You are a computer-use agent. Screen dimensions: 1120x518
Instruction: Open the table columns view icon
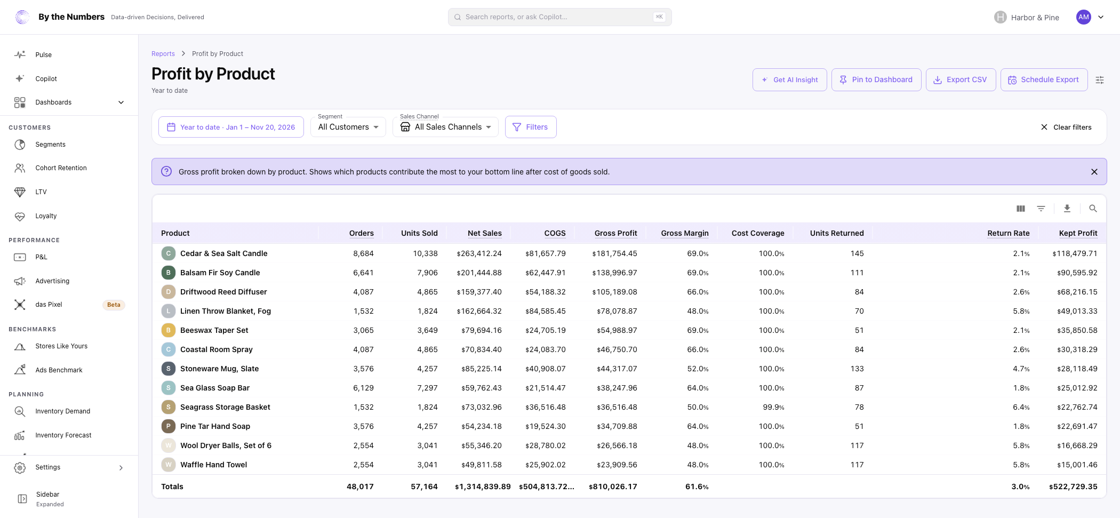1021,209
